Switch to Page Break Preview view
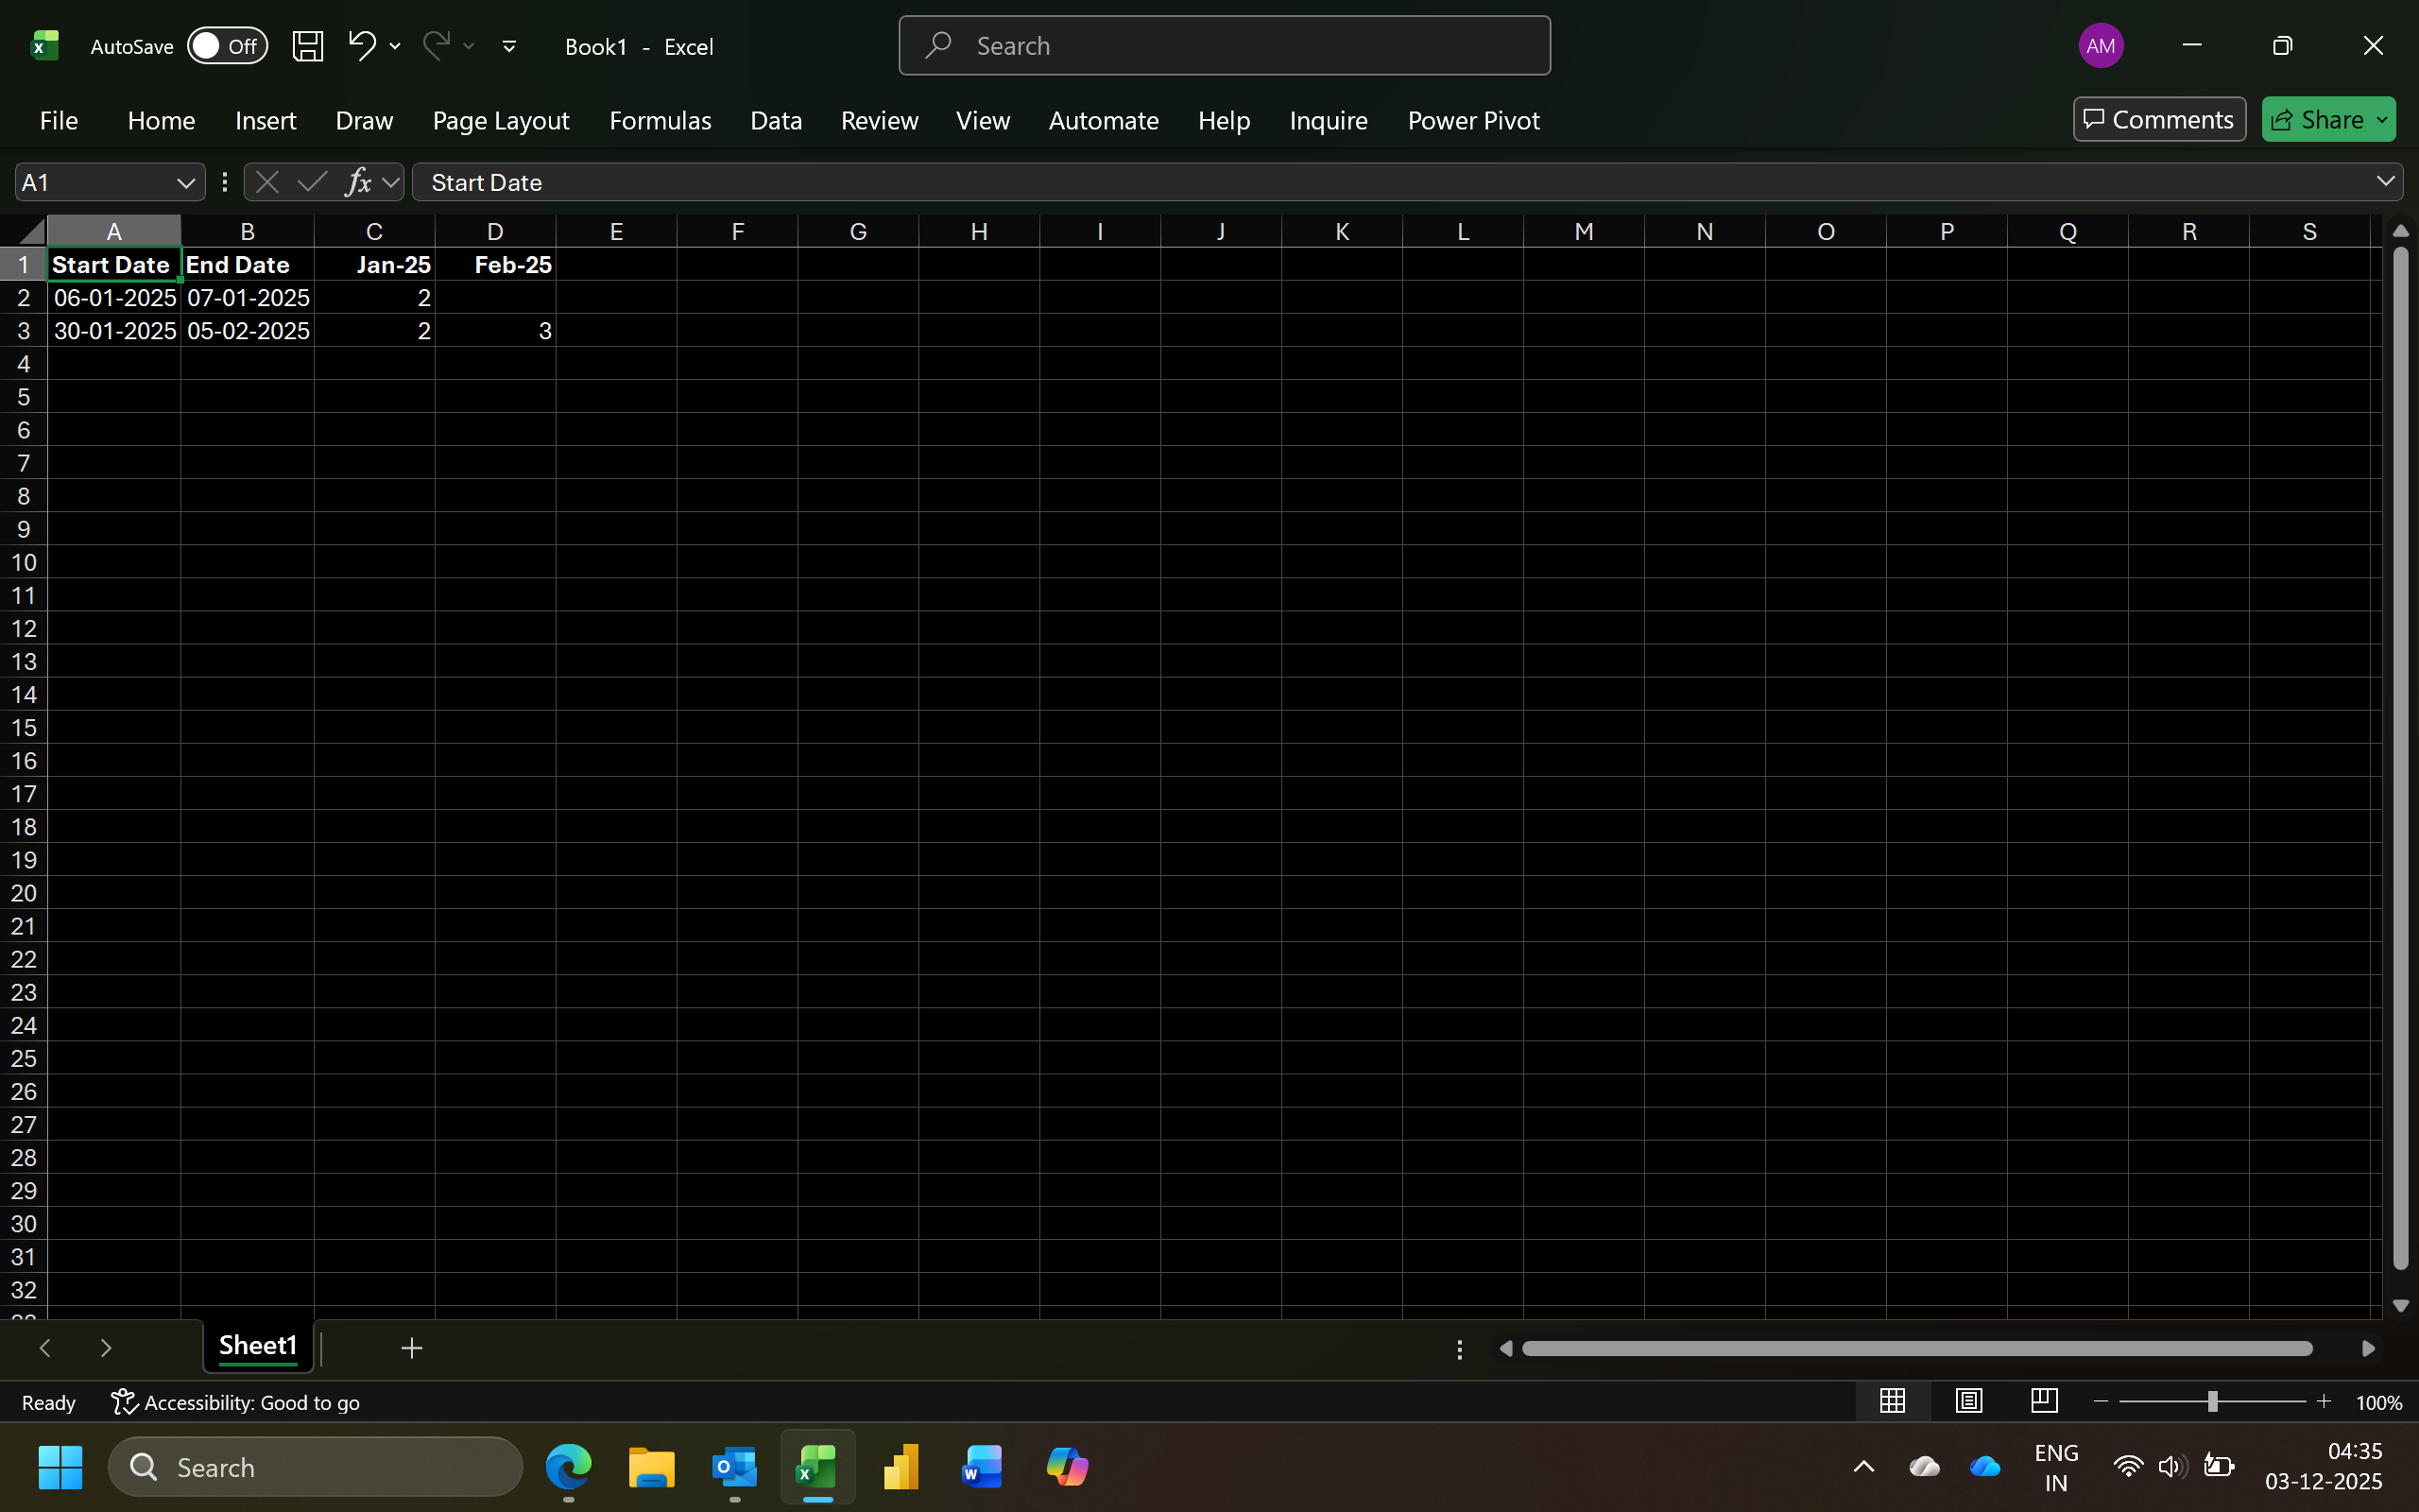This screenshot has width=2419, height=1512. pos(2044,1401)
